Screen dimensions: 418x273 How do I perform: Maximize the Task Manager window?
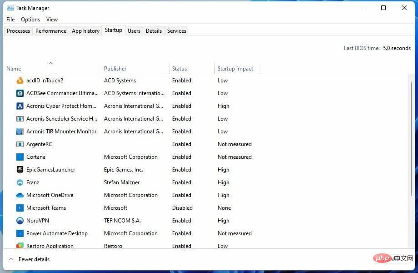383,8
